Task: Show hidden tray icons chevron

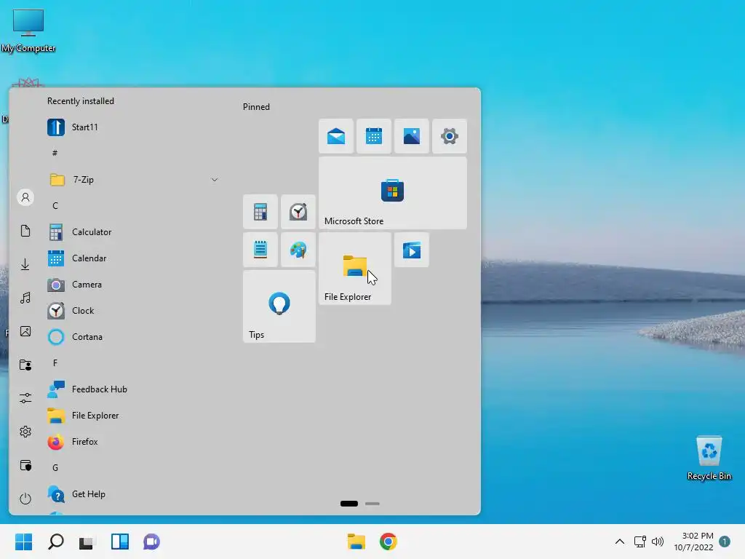Action: (620, 542)
